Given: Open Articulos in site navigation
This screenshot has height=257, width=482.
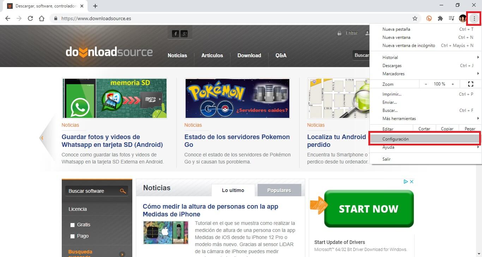Looking at the screenshot, I should pos(212,55).
